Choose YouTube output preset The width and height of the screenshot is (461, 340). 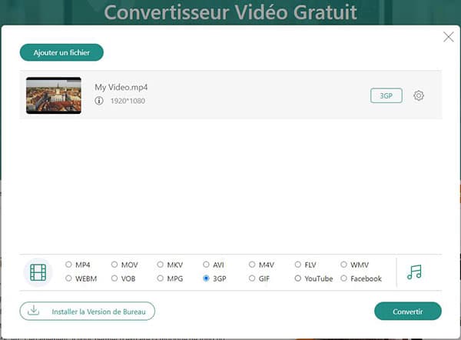coord(298,278)
